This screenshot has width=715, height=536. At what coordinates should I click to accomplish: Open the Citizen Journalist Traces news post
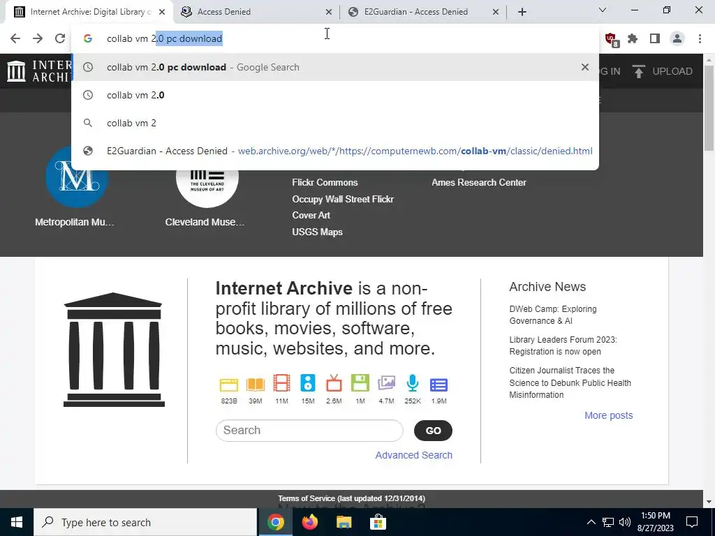click(570, 382)
